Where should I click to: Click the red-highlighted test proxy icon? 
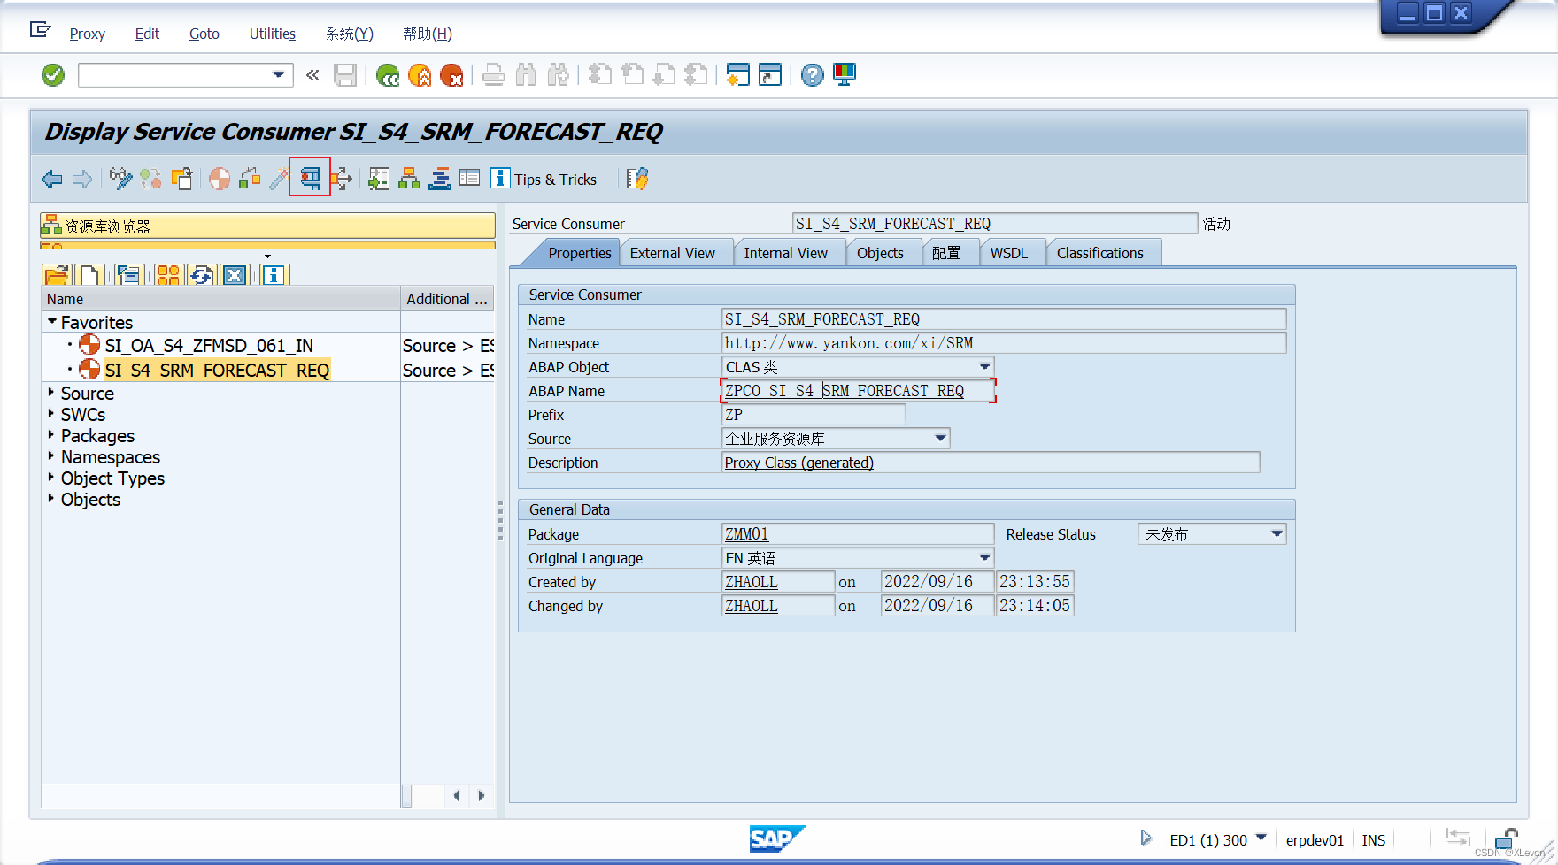click(x=310, y=178)
